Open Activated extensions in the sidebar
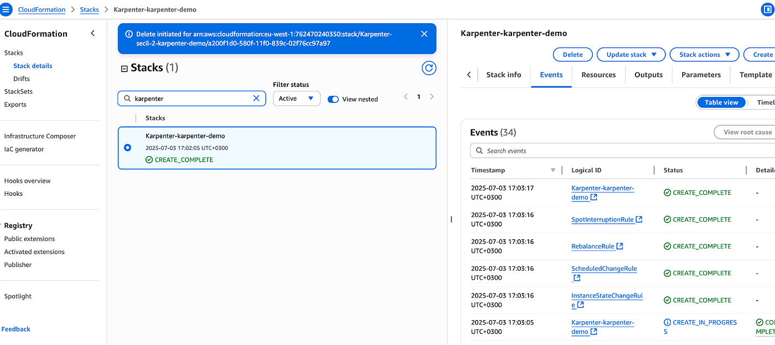The image size is (775, 345). pyautogui.click(x=34, y=251)
